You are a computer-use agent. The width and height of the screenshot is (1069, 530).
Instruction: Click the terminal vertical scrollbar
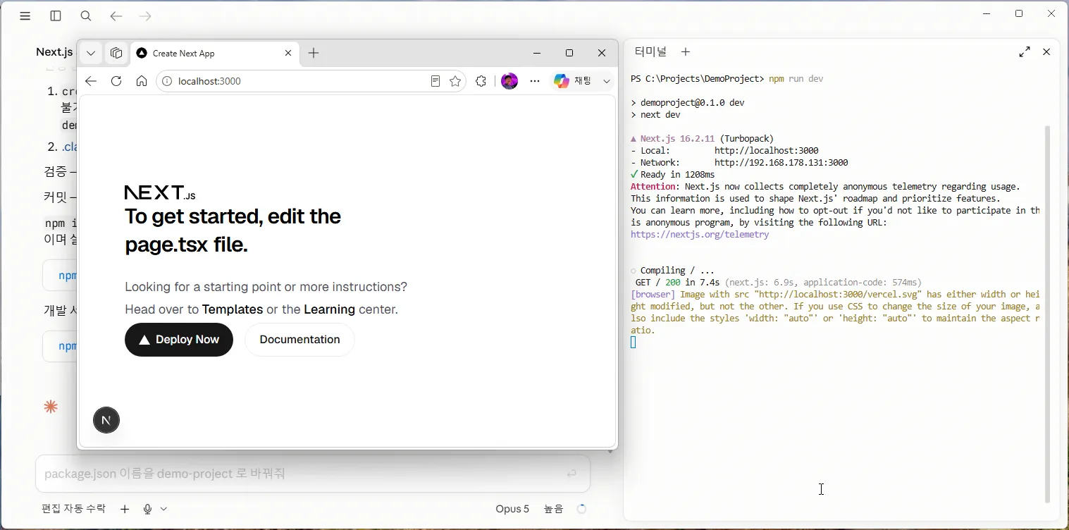pos(1047,314)
